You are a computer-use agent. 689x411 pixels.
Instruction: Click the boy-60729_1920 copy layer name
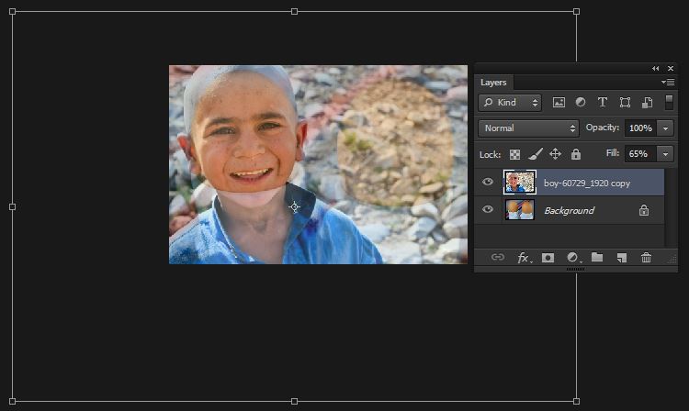click(587, 183)
